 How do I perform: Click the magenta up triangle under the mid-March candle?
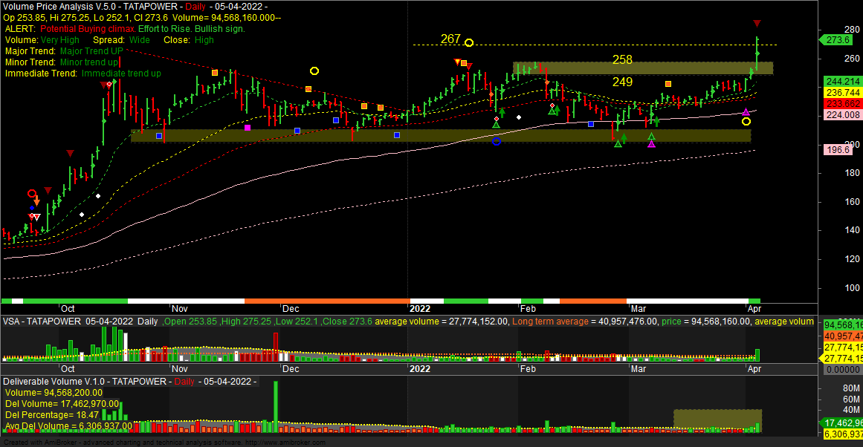click(x=652, y=144)
